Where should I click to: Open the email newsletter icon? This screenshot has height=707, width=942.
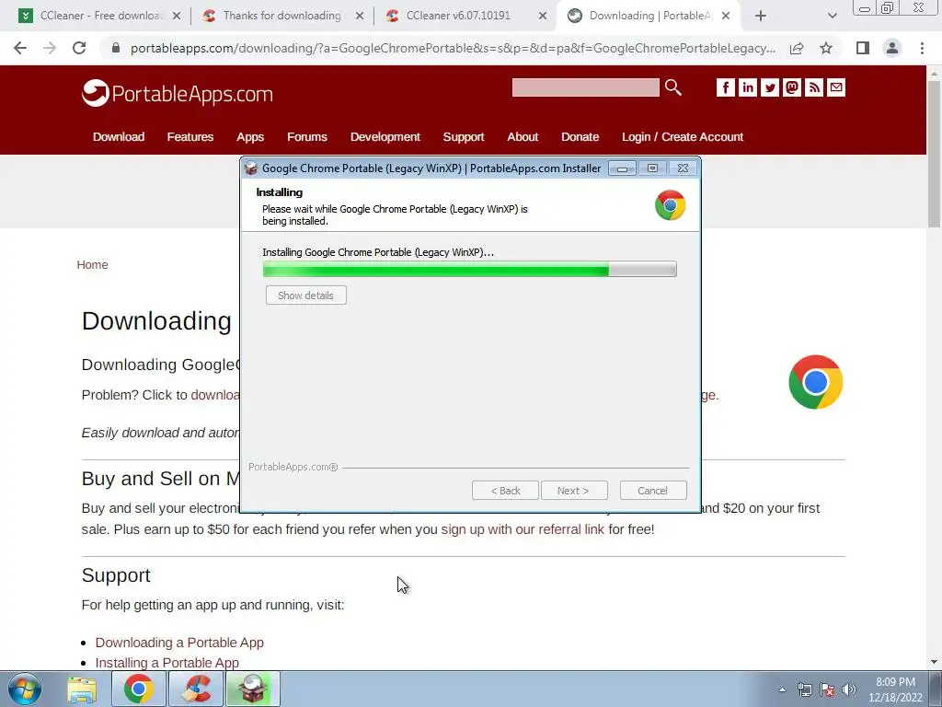(x=836, y=87)
